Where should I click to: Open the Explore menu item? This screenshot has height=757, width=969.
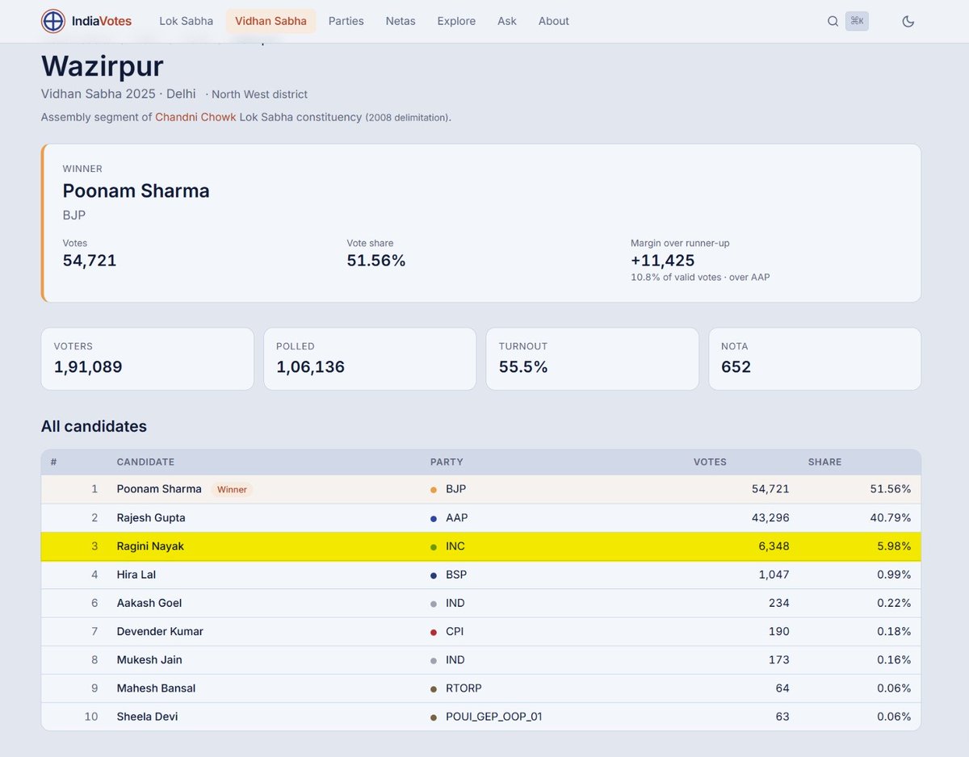point(456,21)
